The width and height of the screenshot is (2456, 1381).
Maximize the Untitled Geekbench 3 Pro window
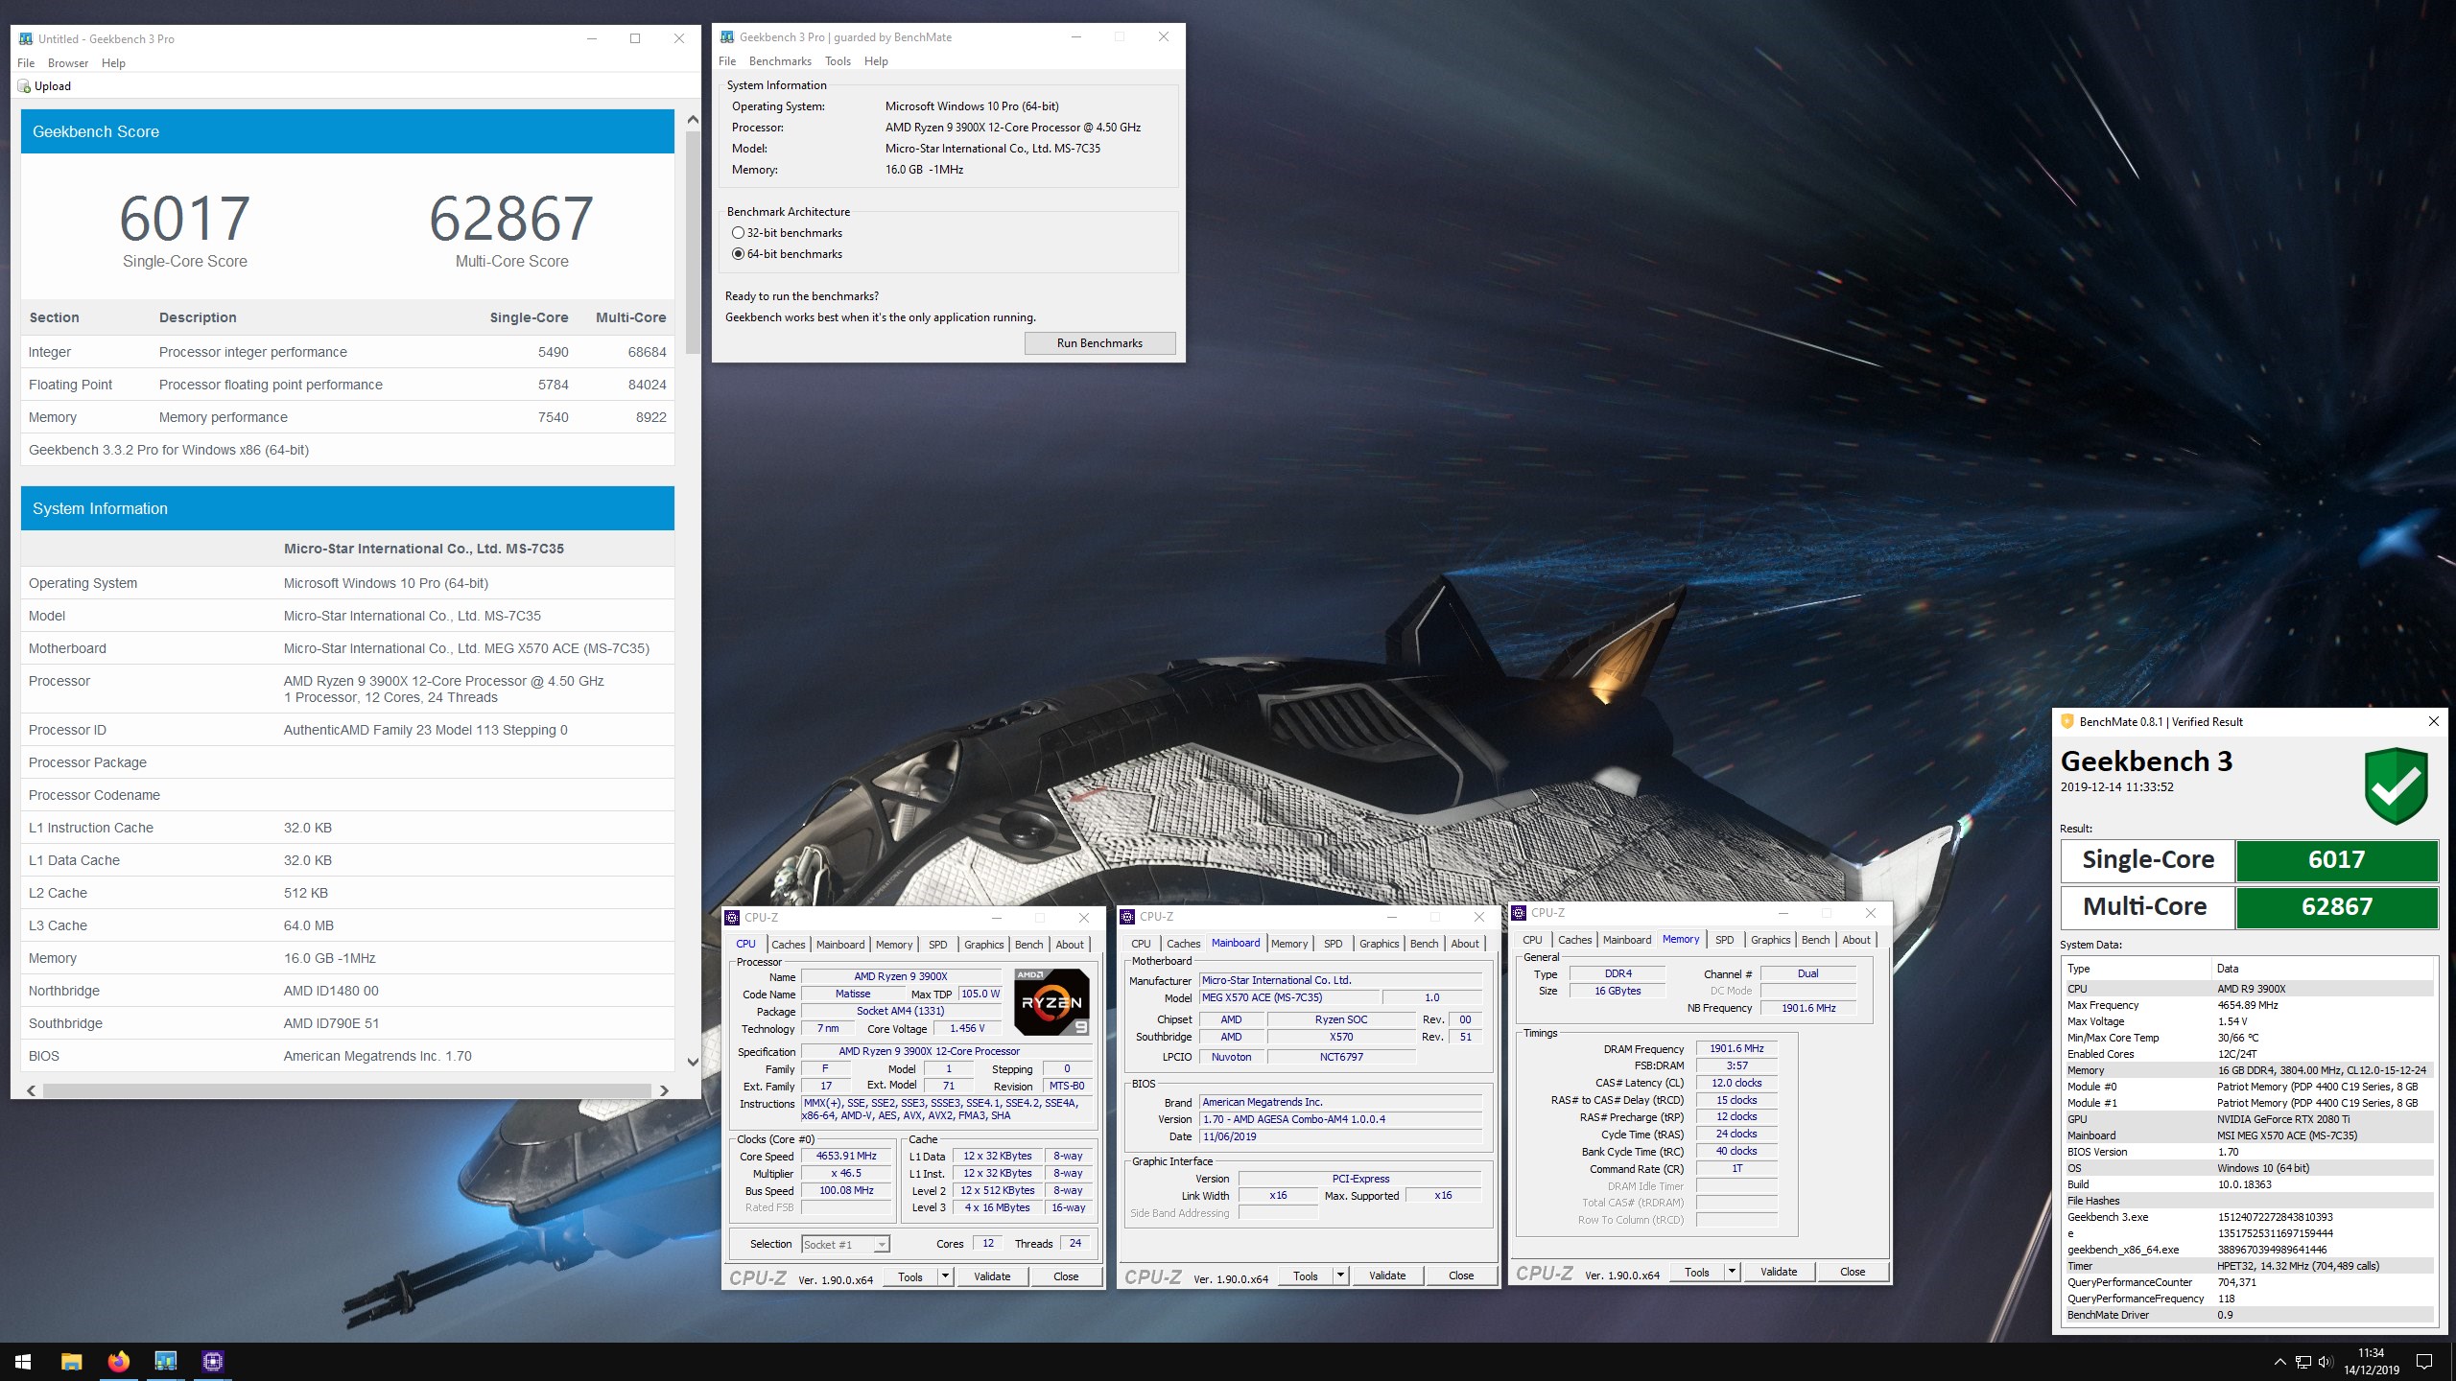click(x=635, y=38)
